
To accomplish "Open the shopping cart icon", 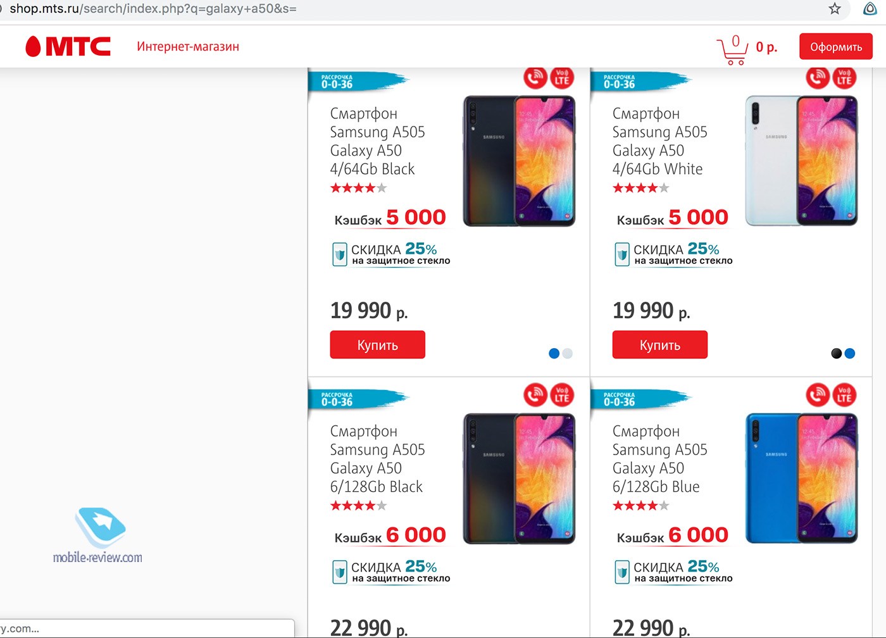I will pyautogui.click(x=732, y=51).
